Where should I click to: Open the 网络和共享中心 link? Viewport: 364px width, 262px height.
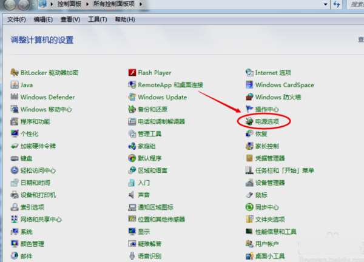pos(41,220)
